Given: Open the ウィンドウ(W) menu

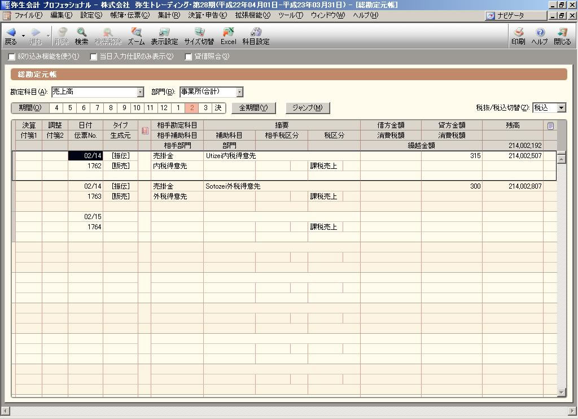Looking at the screenshot, I should 328,15.
